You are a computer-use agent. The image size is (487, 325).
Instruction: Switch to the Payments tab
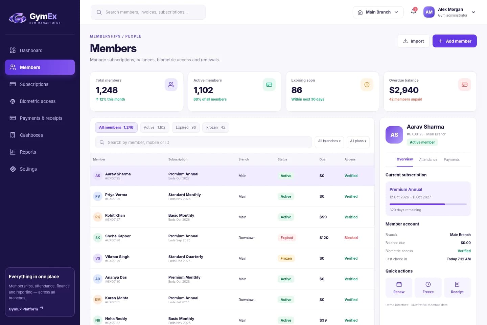point(451,159)
